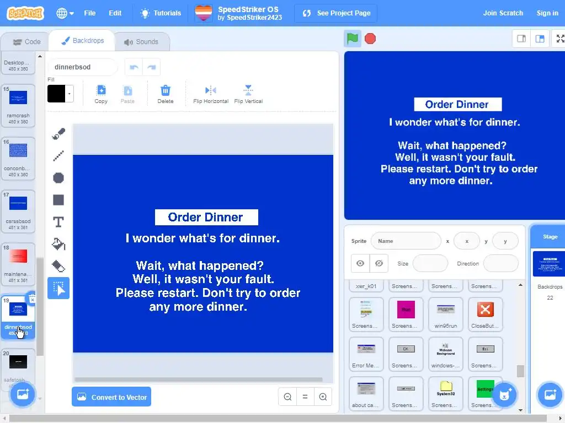Viewport: 565px width, 423px height.
Task: Open the language globe dropdown
Action: pyautogui.click(x=65, y=13)
